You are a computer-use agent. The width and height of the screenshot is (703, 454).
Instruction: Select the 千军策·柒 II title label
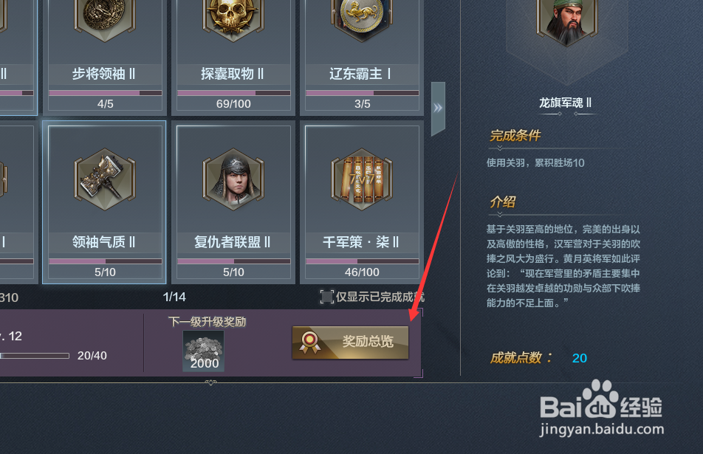(361, 242)
